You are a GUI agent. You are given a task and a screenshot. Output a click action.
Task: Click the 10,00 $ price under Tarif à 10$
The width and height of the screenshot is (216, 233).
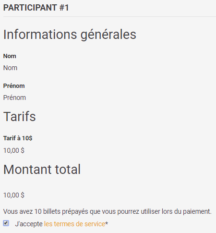(14, 150)
